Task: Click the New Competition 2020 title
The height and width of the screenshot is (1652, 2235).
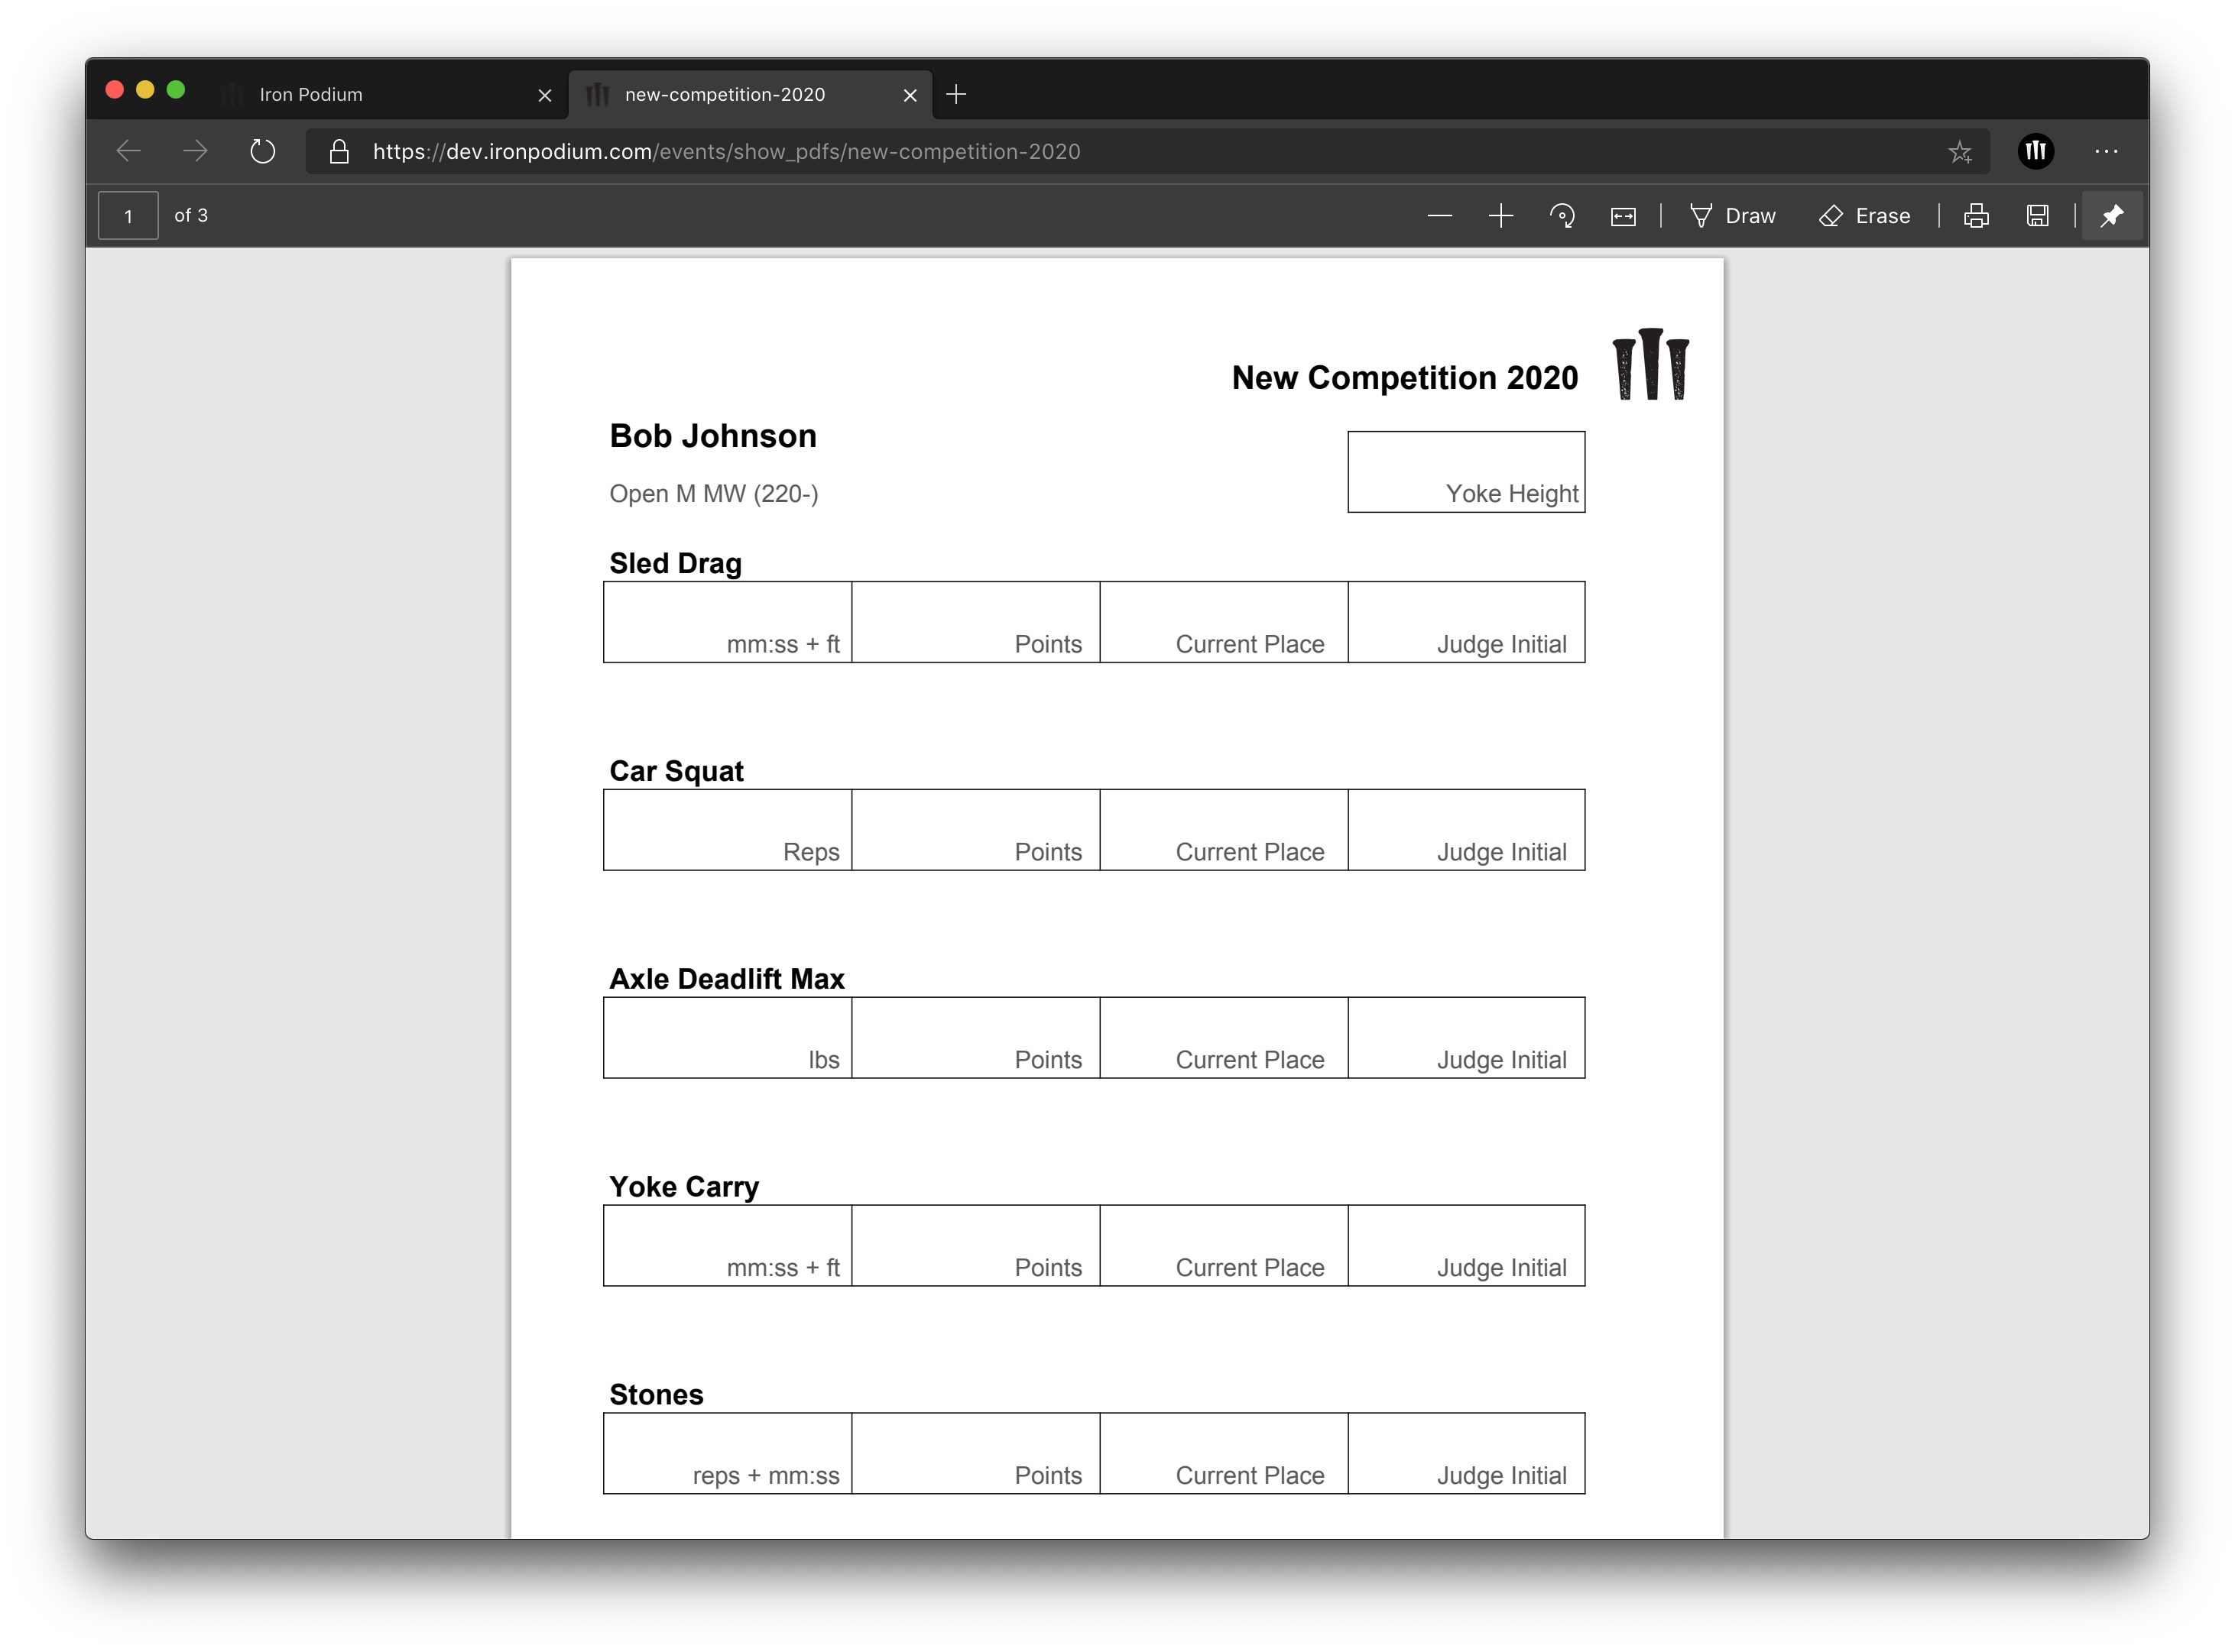Action: coord(1405,378)
